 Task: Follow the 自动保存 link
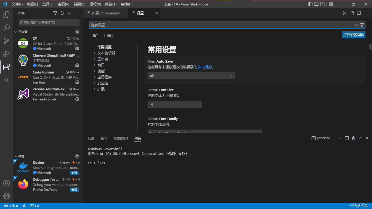(x=205, y=67)
